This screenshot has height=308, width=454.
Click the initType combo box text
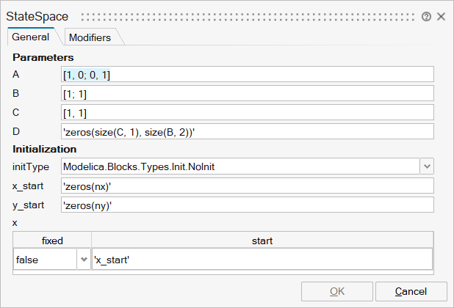coord(239,166)
